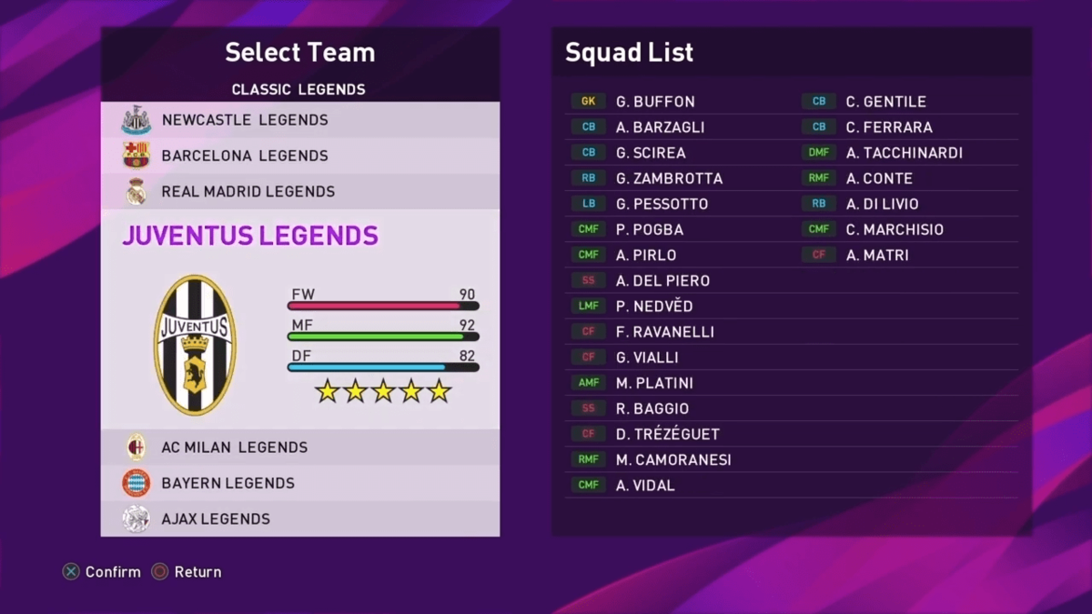The width and height of the screenshot is (1092, 614).
Task: Click the Barcelona Legends club crest
Action: (136, 156)
